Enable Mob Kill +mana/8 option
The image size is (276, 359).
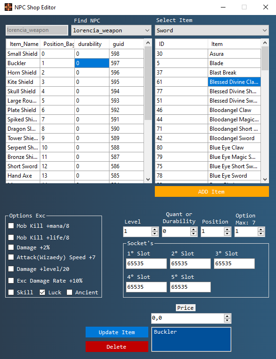coord(11,226)
